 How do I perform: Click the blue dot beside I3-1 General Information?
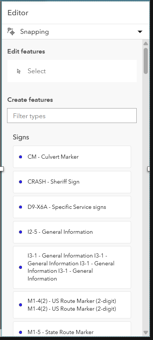click(20, 268)
